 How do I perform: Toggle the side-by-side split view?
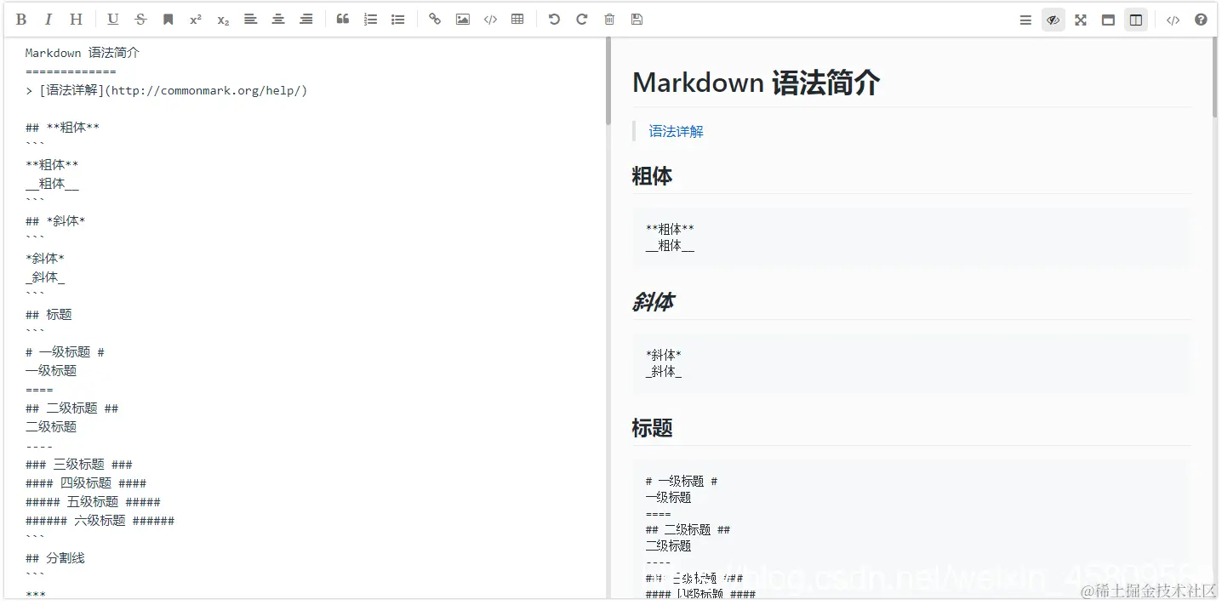[1135, 19]
